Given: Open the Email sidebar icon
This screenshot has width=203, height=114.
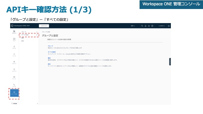Looking at the screenshot, I should coord(14,78).
